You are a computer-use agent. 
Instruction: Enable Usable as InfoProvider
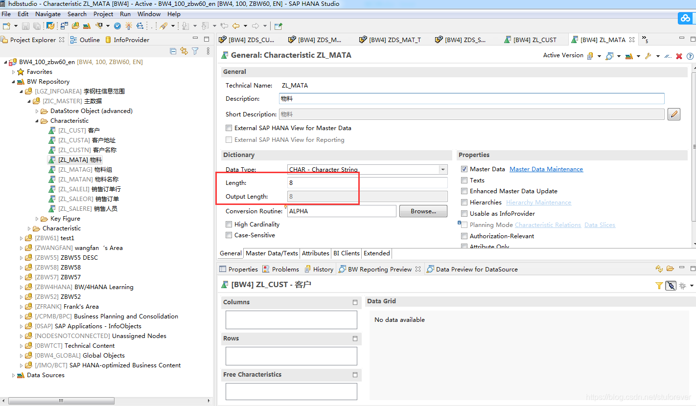[464, 214]
